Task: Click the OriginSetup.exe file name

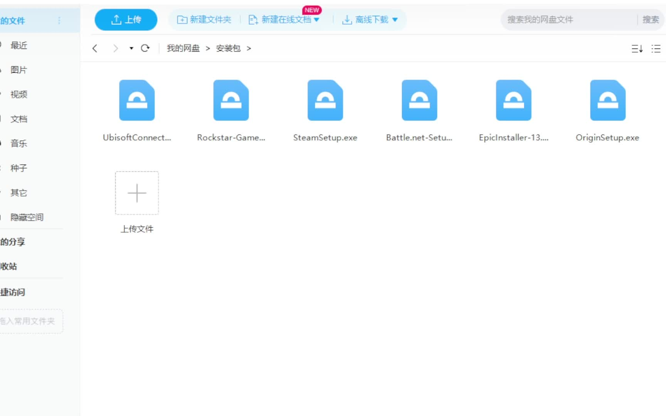Action: point(607,138)
